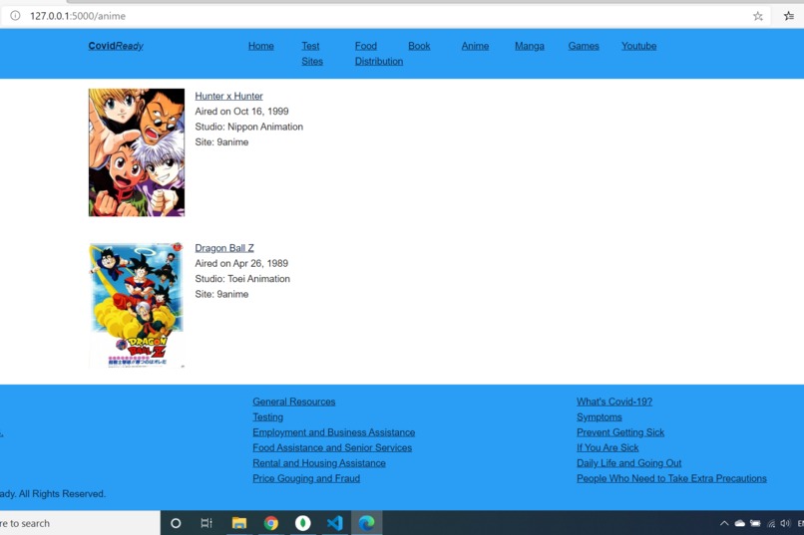Open the Anime nav link
Screen dimensions: 804x535
476,46
